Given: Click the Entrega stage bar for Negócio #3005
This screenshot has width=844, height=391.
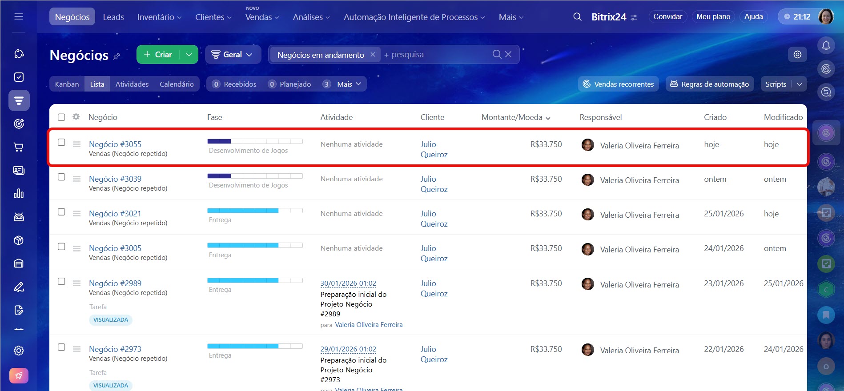Looking at the screenshot, I should [255, 245].
